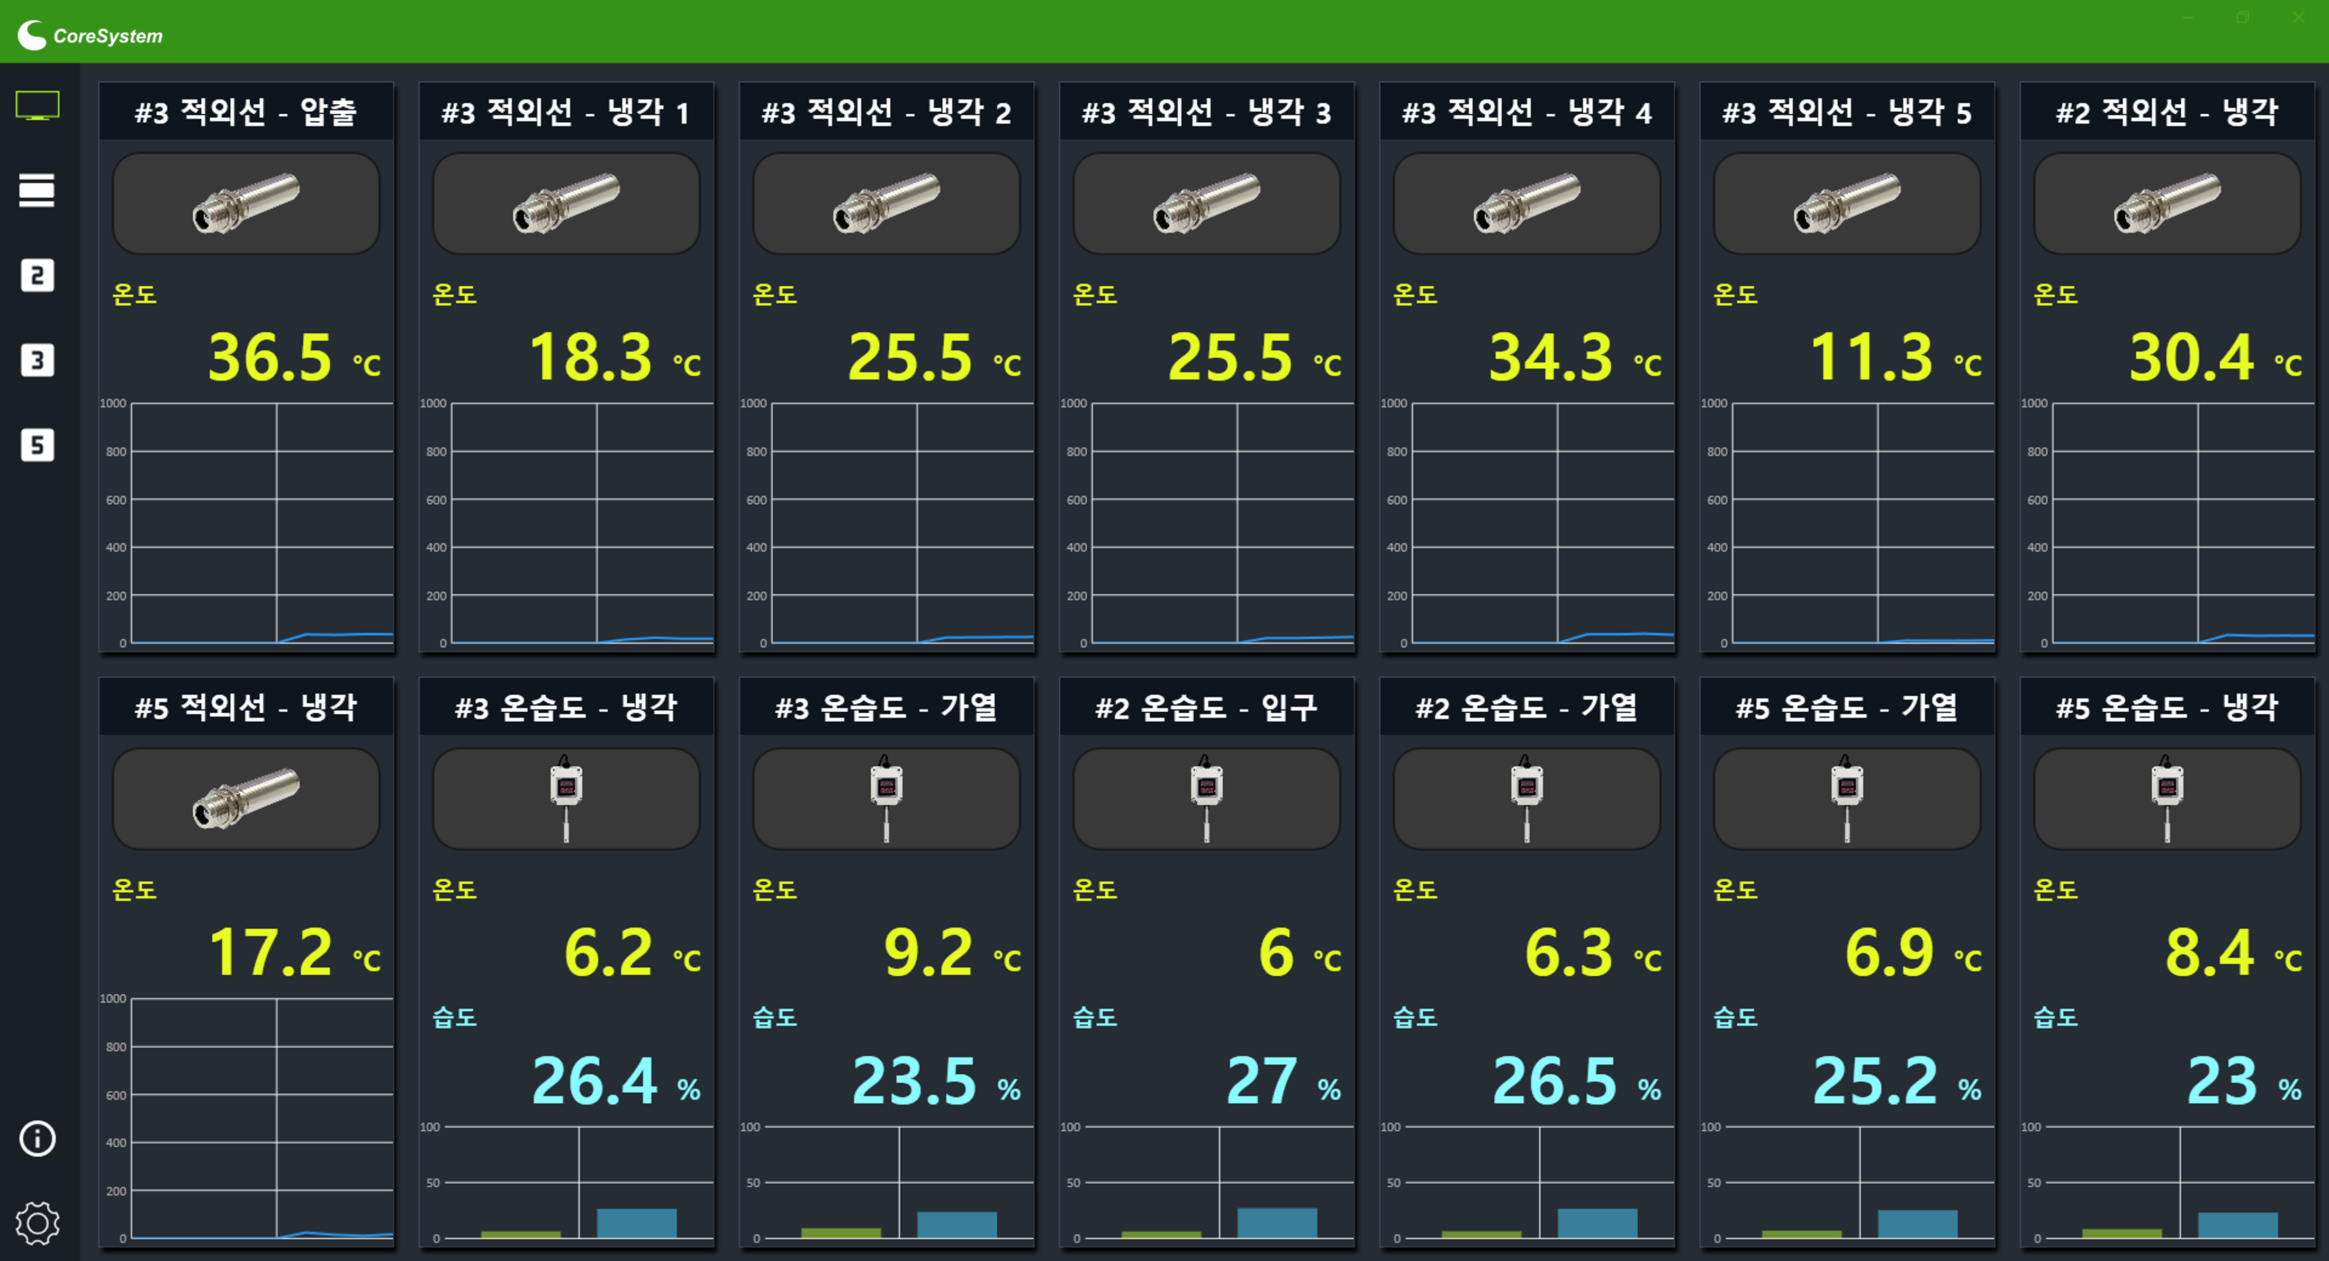Open the monitor dashboard view icon
The height and width of the screenshot is (1261, 2329).
coord(37,106)
